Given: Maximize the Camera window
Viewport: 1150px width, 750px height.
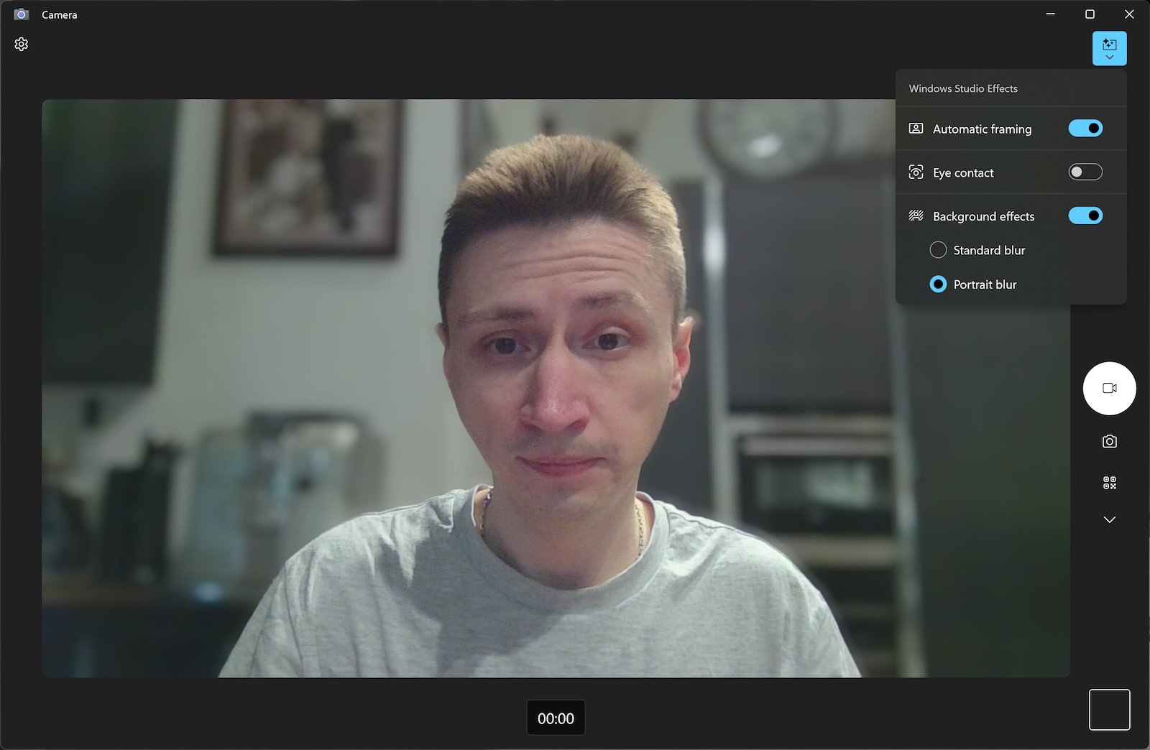Looking at the screenshot, I should coord(1090,14).
